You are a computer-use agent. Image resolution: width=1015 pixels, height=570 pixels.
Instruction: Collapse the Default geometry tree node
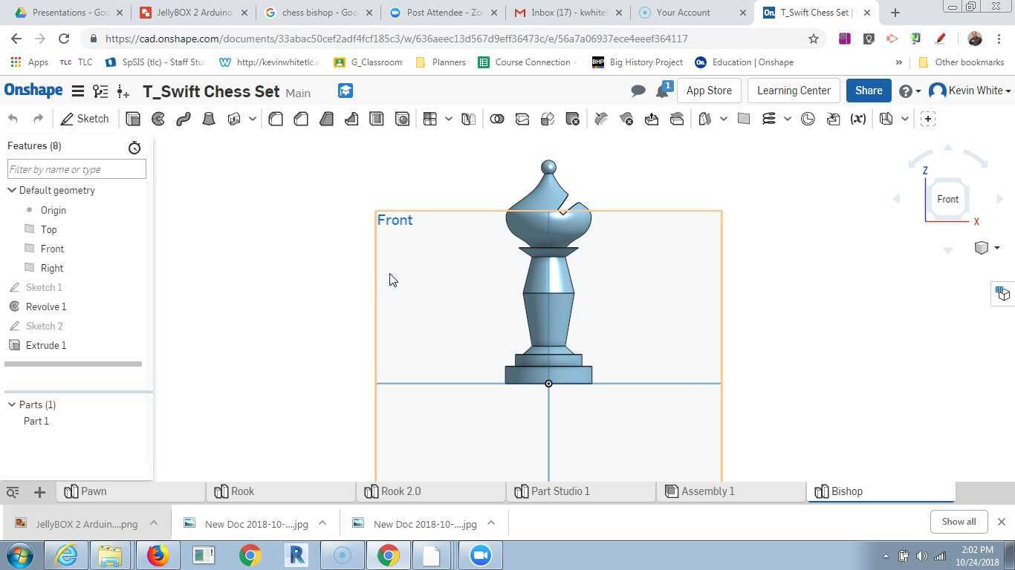coord(12,190)
